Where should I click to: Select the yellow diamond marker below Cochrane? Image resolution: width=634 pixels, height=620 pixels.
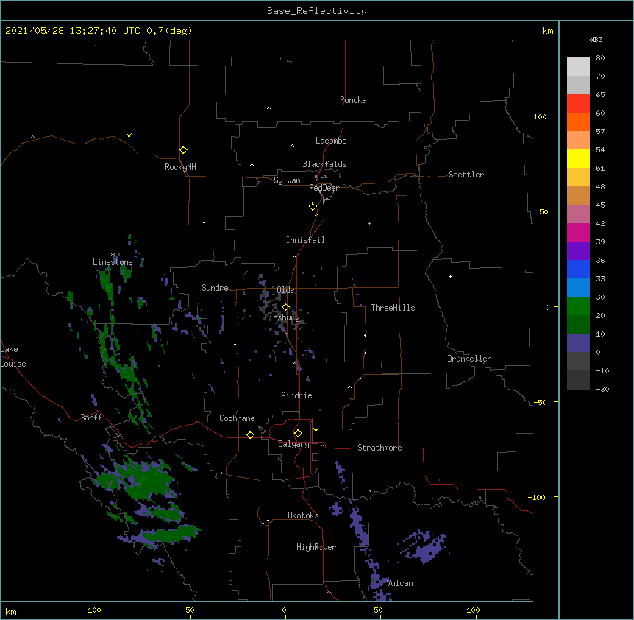[x=250, y=434]
